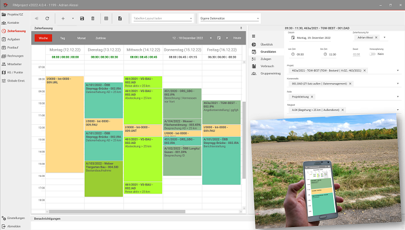This screenshot has height=230, width=405.
Task: Remove Adrian Alessi from Zeiterfassung für
Action: (377, 38)
